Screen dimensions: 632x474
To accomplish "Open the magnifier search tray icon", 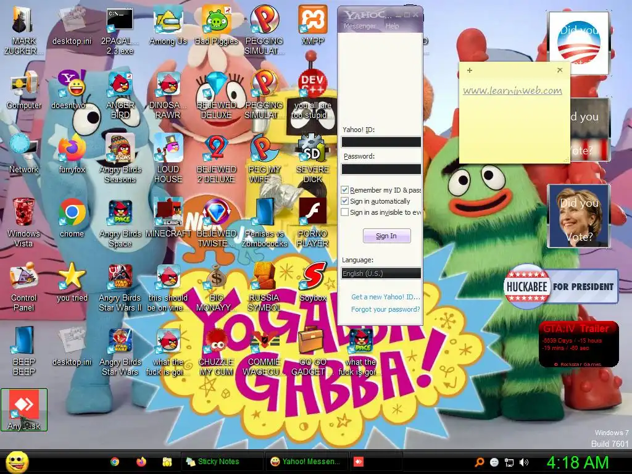I will click(479, 462).
